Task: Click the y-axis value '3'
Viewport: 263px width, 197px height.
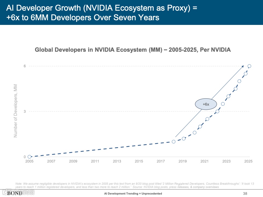Action: [25, 111]
